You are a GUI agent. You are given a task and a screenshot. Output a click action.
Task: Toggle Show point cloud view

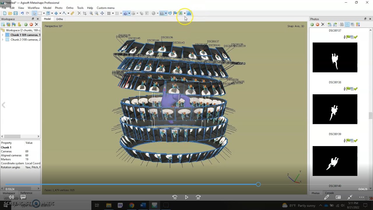109,13
